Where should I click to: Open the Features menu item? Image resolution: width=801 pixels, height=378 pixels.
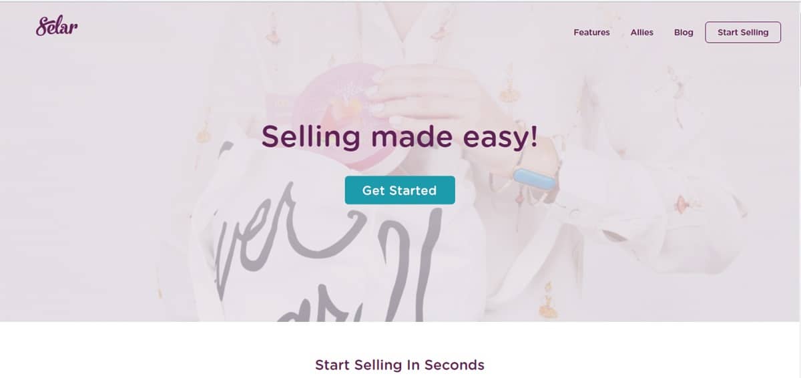pyautogui.click(x=591, y=32)
